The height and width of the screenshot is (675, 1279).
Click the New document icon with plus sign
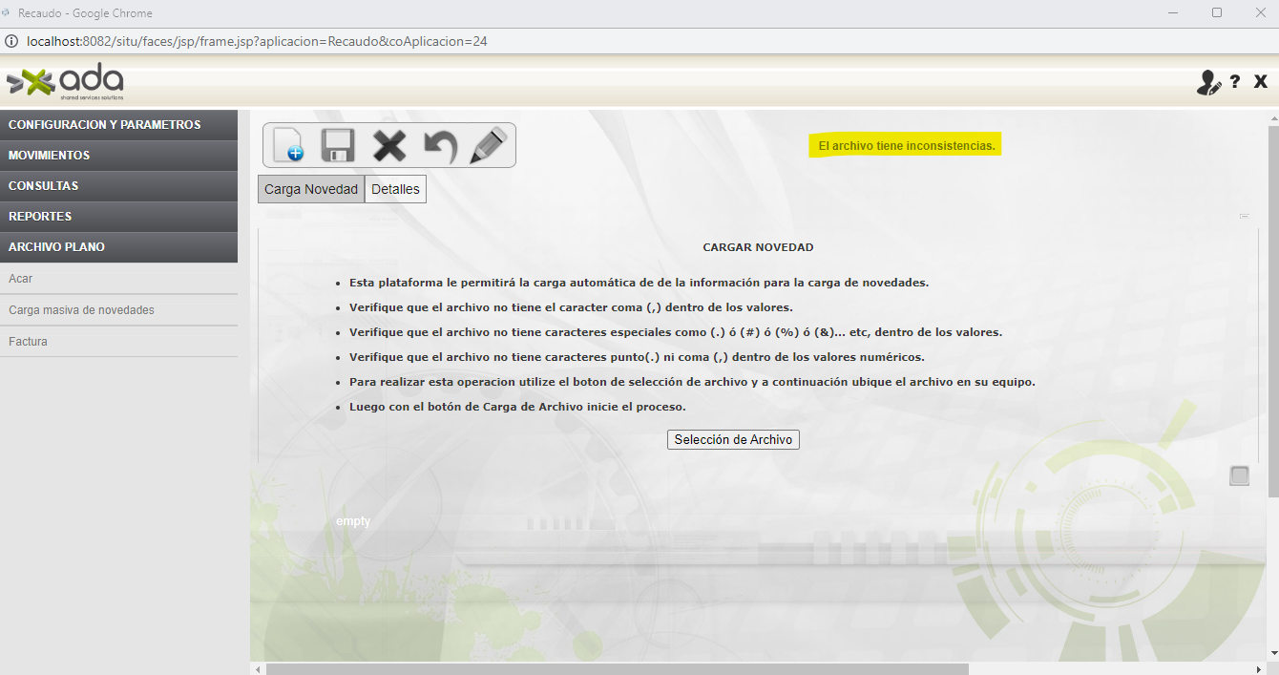point(288,145)
